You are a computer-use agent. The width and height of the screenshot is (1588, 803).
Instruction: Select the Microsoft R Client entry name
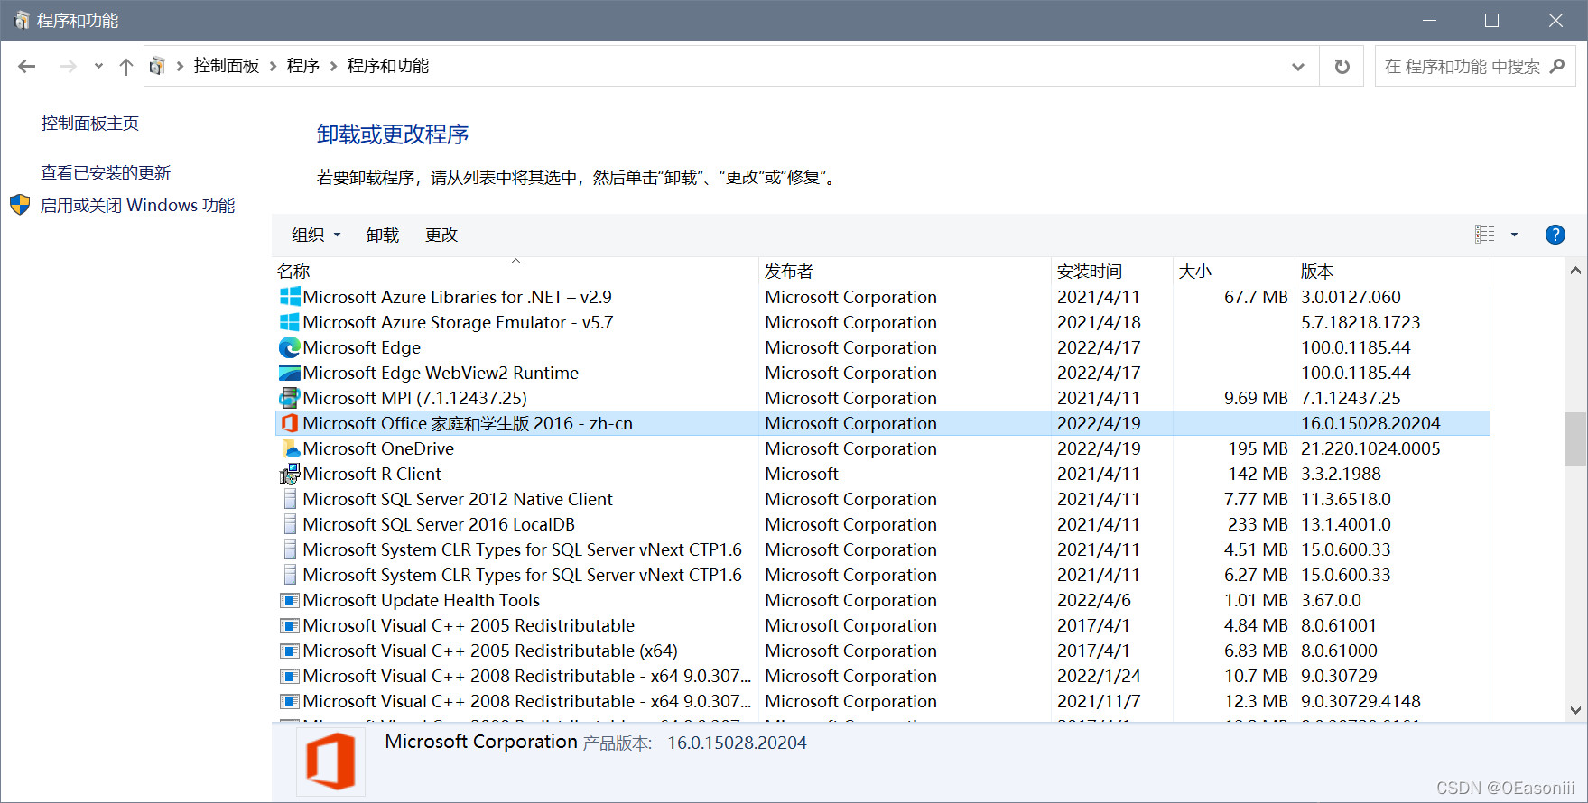(x=372, y=474)
